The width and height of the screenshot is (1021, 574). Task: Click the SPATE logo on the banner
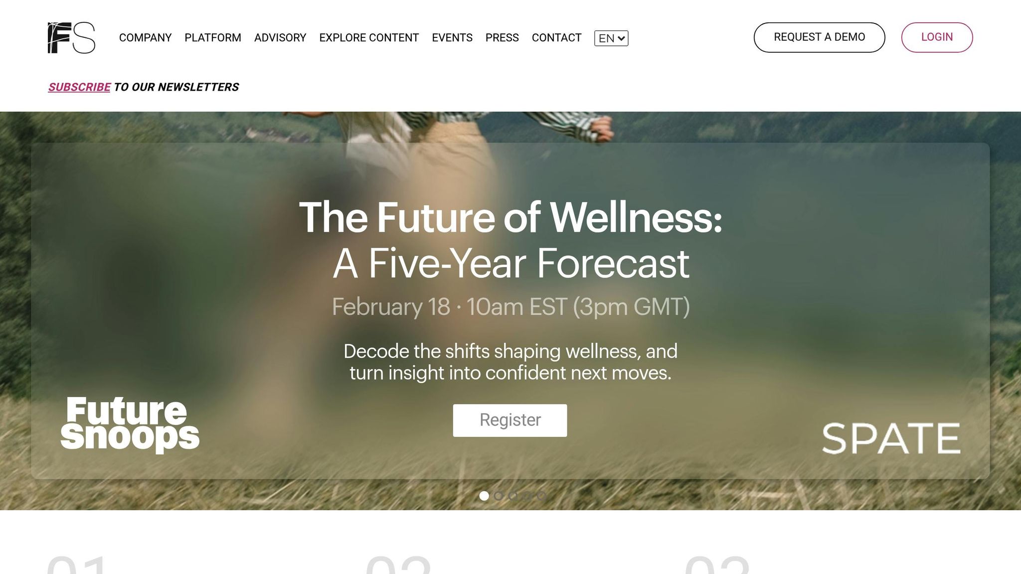(891, 438)
